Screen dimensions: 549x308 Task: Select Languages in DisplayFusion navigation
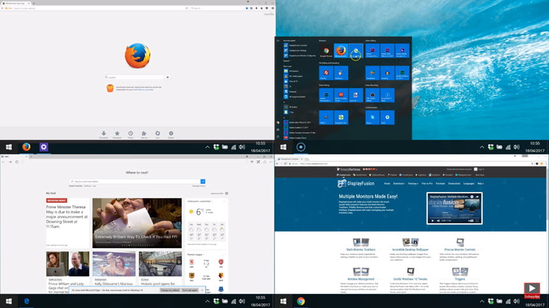point(469,184)
